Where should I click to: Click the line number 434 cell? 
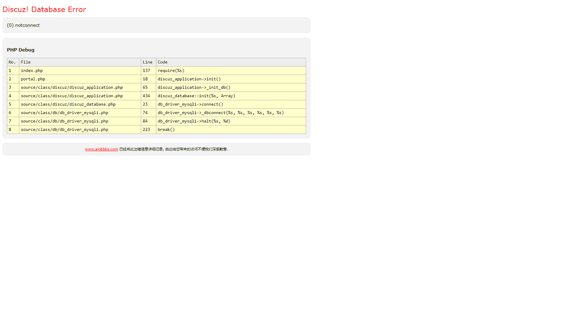pos(148,96)
